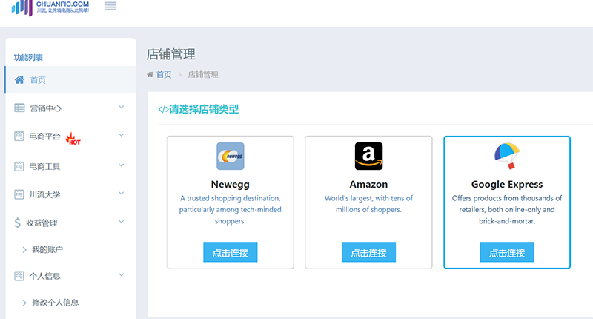Click 点击连接 button under Newegg
593x319 pixels.
coord(231,252)
